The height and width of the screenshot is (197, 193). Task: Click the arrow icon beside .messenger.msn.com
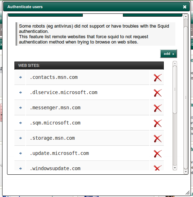21,108
